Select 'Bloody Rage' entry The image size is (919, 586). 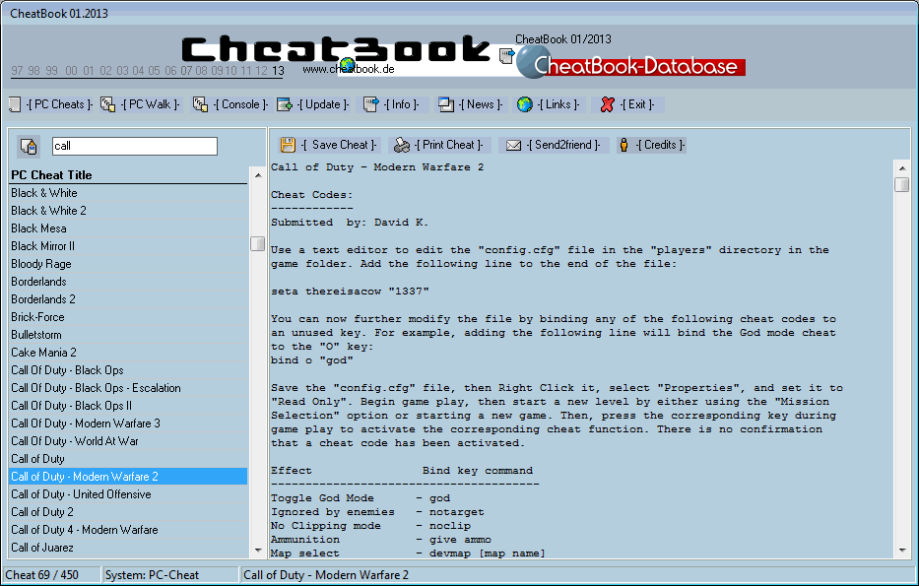128,264
